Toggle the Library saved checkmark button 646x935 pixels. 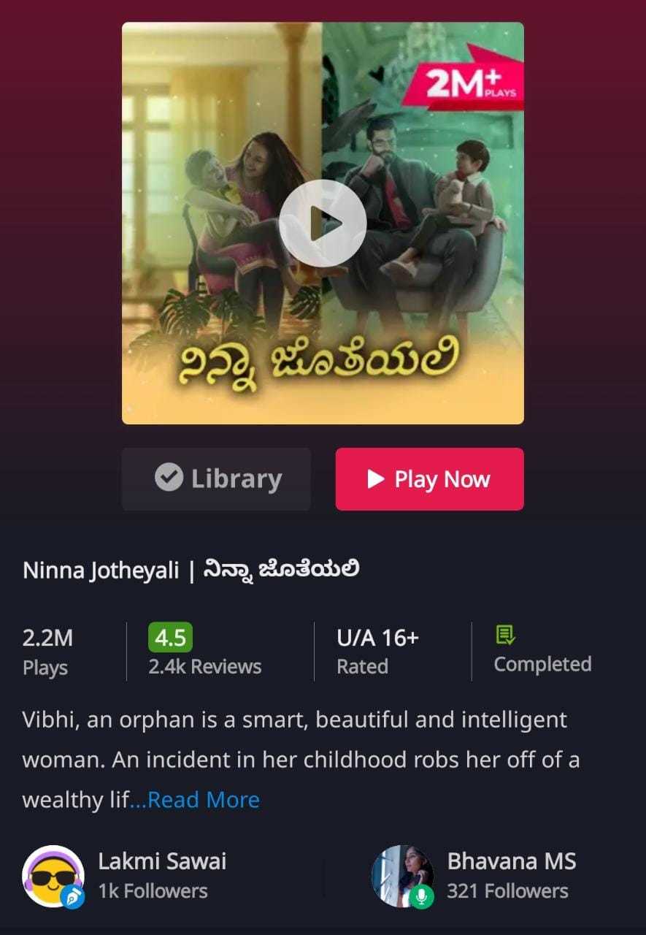pos(216,479)
